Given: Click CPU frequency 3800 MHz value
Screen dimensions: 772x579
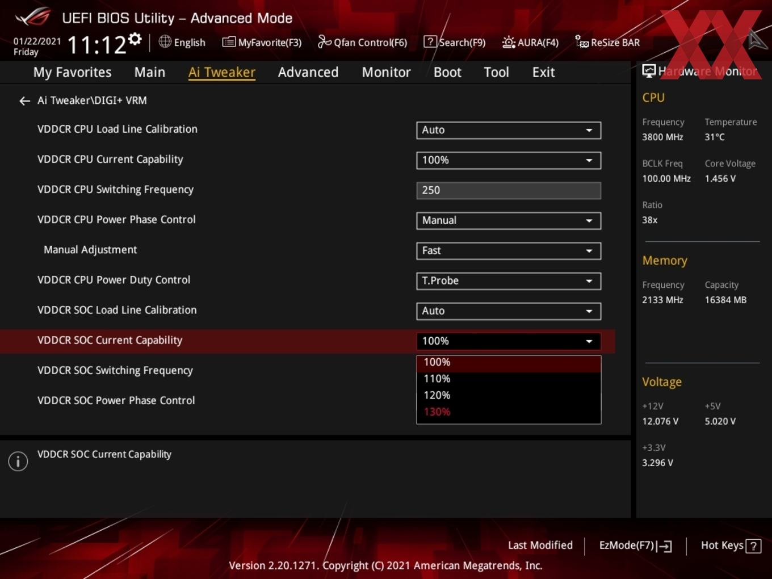Looking at the screenshot, I should pos(662,137).
